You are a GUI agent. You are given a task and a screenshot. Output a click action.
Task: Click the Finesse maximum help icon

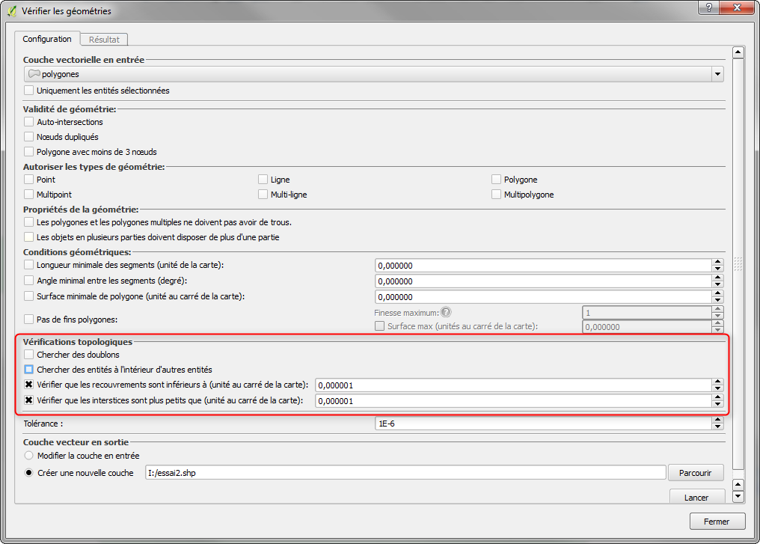point(446,312)
